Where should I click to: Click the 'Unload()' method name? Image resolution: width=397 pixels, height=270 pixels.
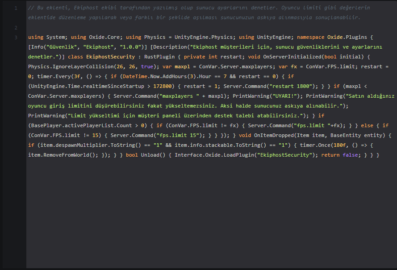153,155
